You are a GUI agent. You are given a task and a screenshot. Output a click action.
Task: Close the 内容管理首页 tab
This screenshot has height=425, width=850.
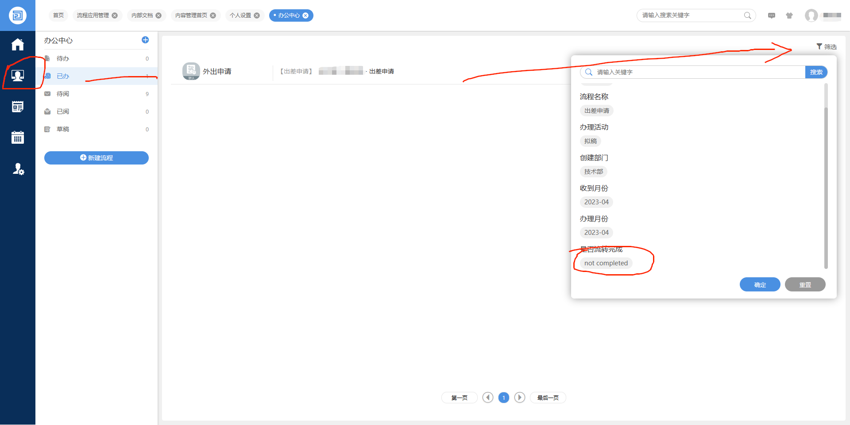[x=213, y=15]
